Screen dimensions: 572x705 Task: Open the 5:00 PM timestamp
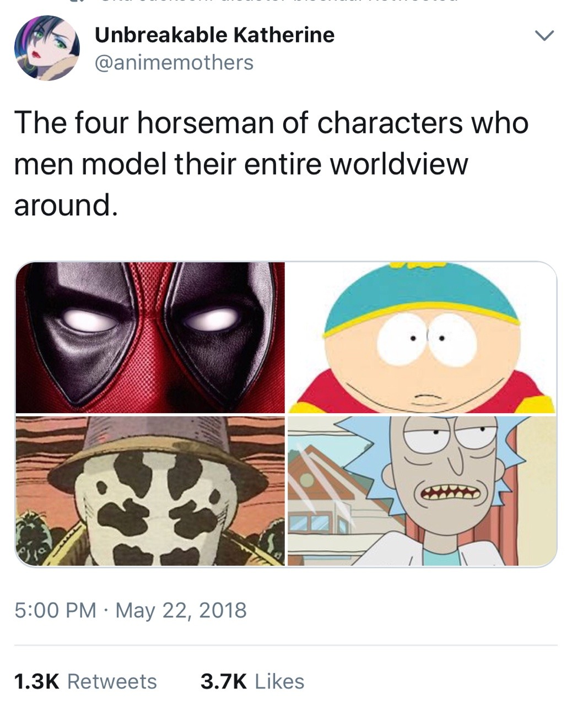tap(55, 610)
